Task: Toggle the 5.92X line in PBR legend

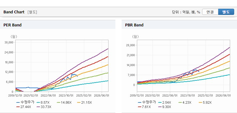Action: point(205,103)
